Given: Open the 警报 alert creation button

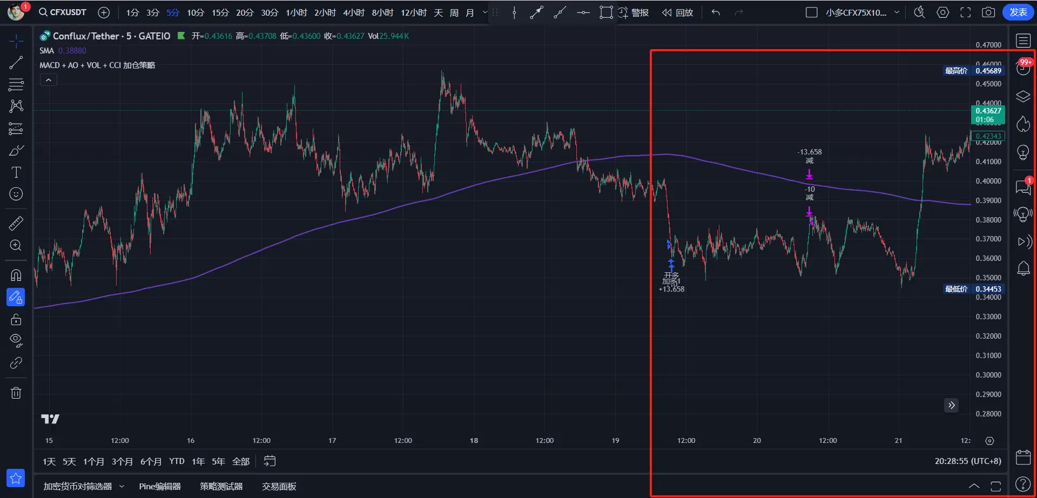Looking at the screenshot, I should [x=634, y=12].
